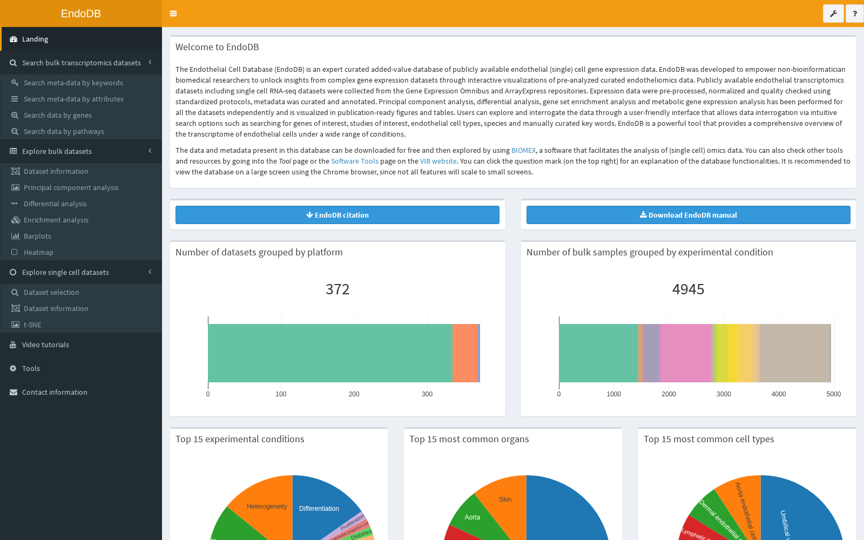Select the Landing dashboard icon
Screen dimensions: 864x540
click(x=13, y=39)
